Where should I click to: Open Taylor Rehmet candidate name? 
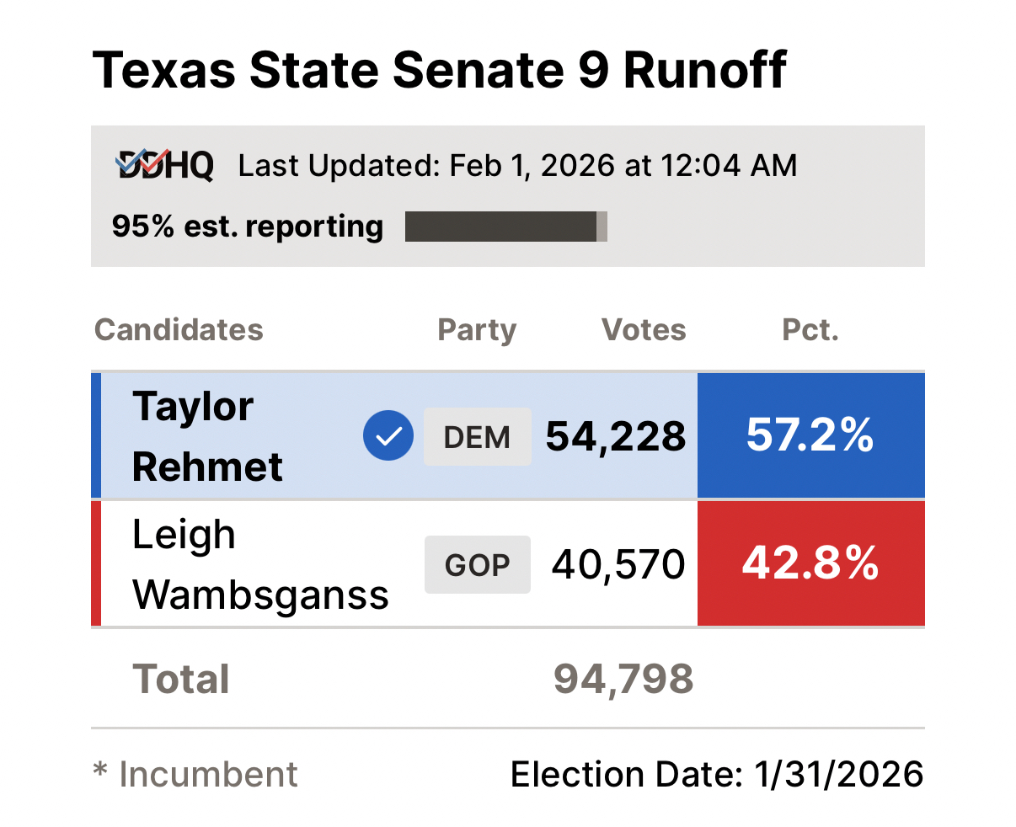(x=207, y=436)
